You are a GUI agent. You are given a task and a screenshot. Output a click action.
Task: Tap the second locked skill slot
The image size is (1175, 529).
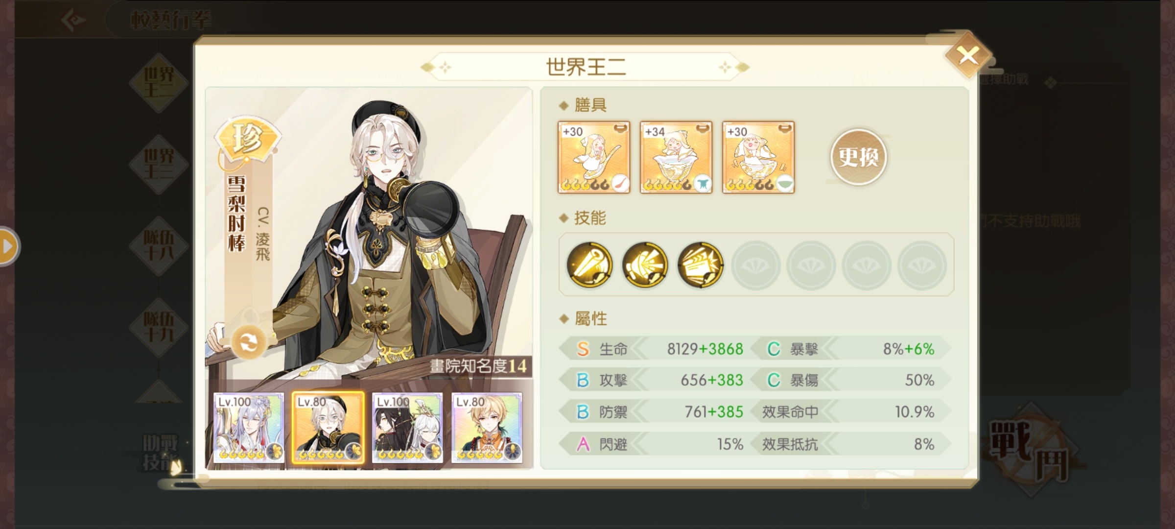click(x=811, y=265)
